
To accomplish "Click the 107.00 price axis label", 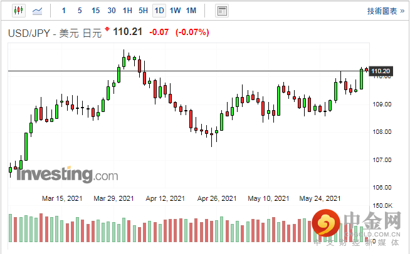I will tap(382, 160).
